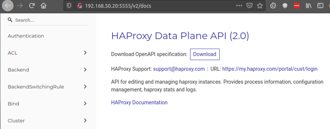The image size is (330, 129).
Task: Open the Authentication section
Action: 26,36
